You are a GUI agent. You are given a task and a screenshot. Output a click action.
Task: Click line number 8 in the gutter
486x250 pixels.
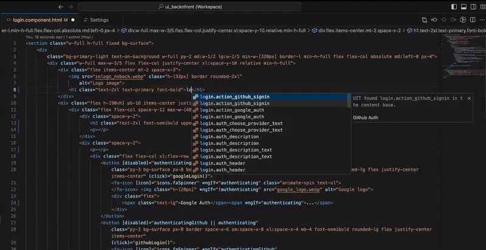pos(15,90)
